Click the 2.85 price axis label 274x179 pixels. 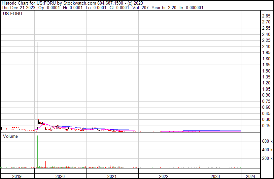click(266, 16)
